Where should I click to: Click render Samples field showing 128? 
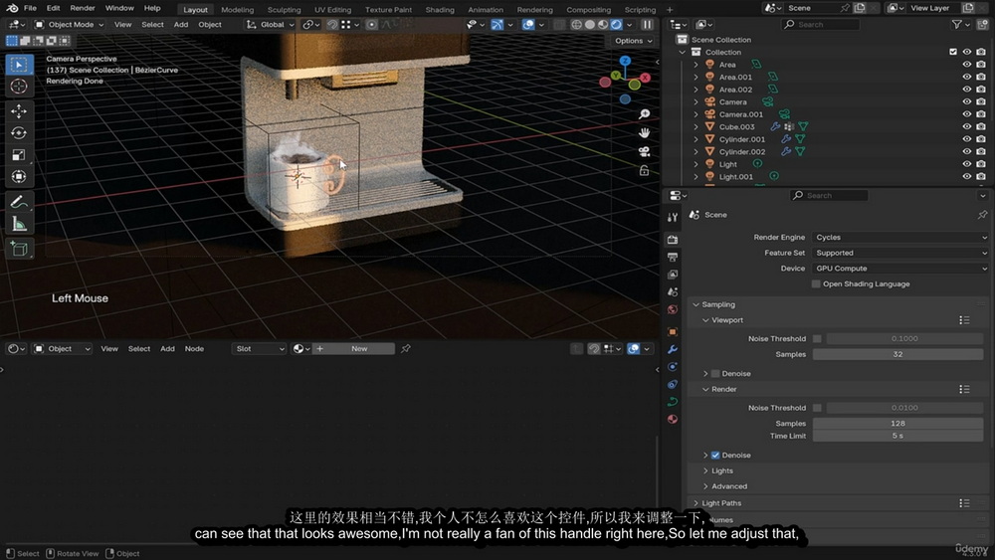(x=897, y=424)
